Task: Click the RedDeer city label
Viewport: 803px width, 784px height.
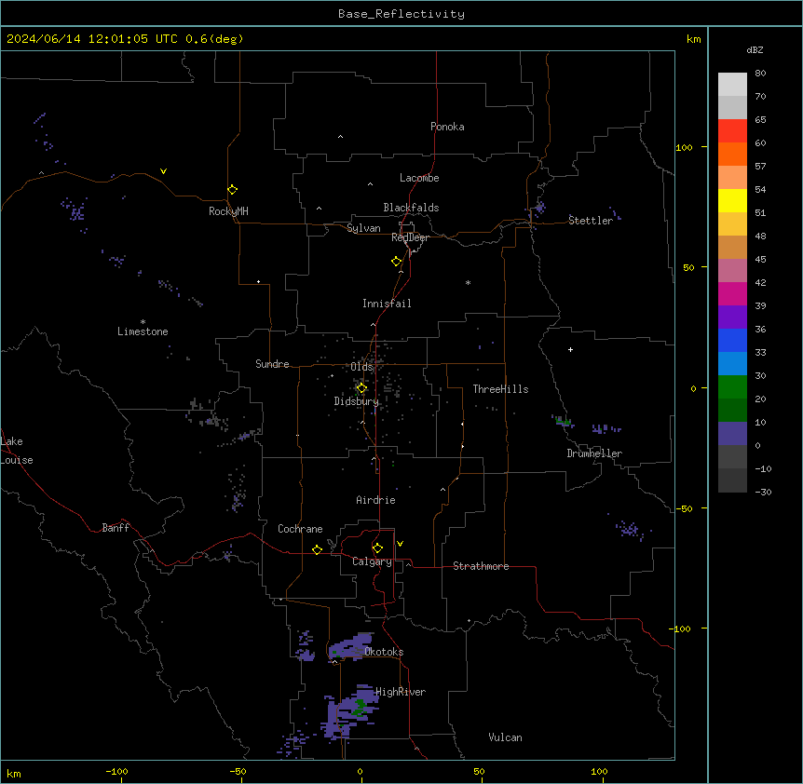Action: click(x=411, y=237)
